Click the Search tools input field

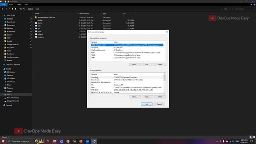[242, 9]
